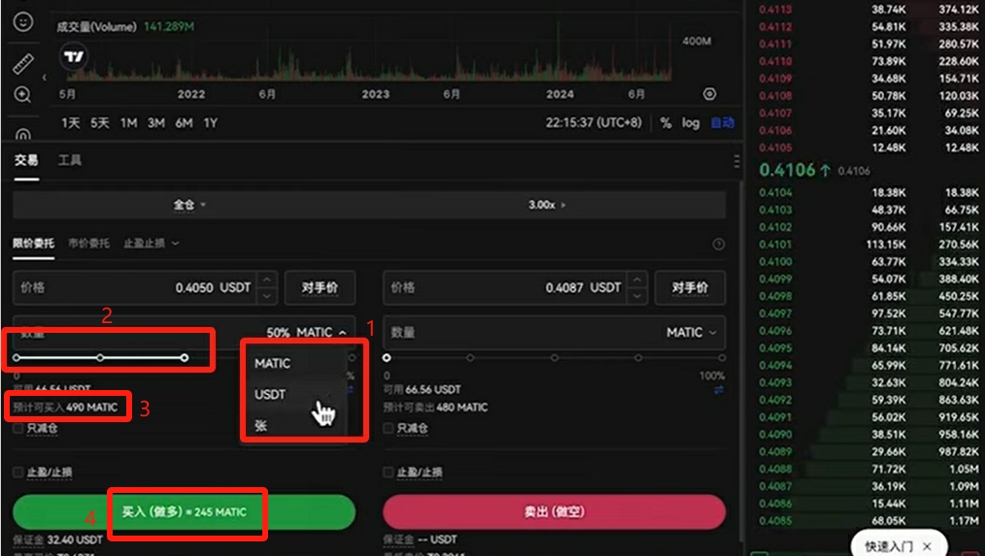
Task: Toggle 自动 auto scale on chart
Action: [x=723, y=123]
